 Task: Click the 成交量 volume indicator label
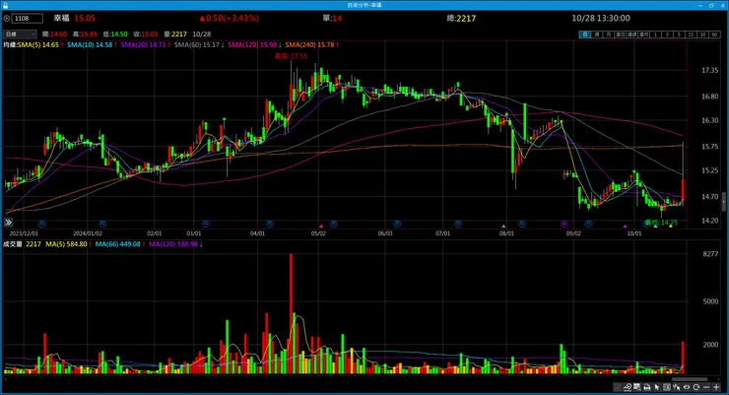pyautogui.click(x=13, y=244)
